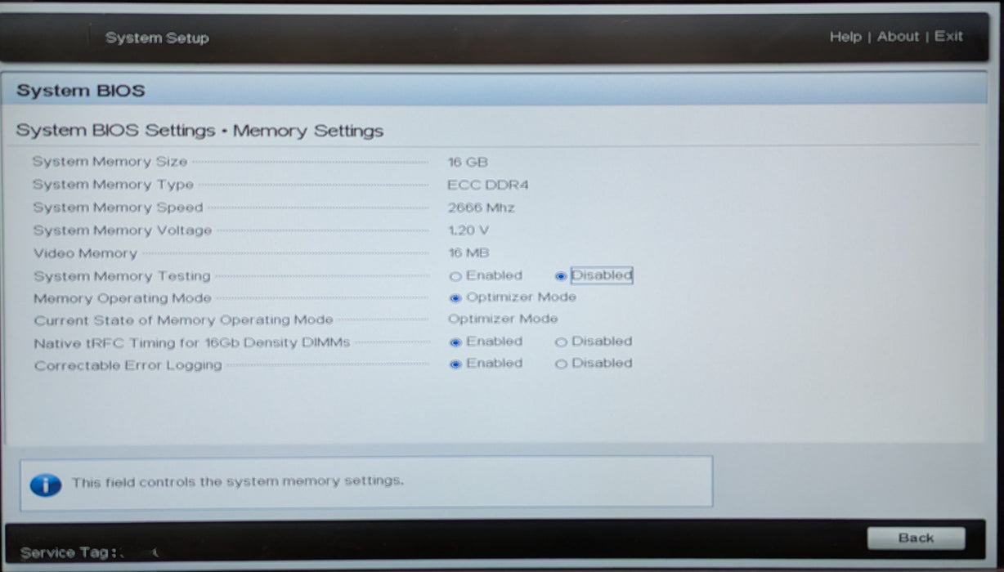Enable System Memory Testing
This screenshot has height=572, width=1004.
tap(455, 276)
